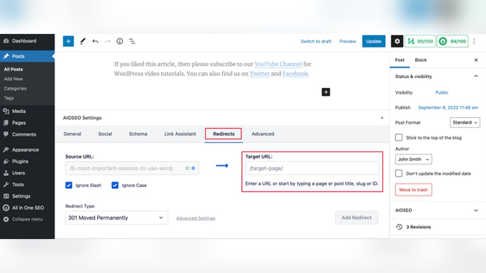Open the Advanced Settings link
Screen dimensions: 486x273
point(195,218)
